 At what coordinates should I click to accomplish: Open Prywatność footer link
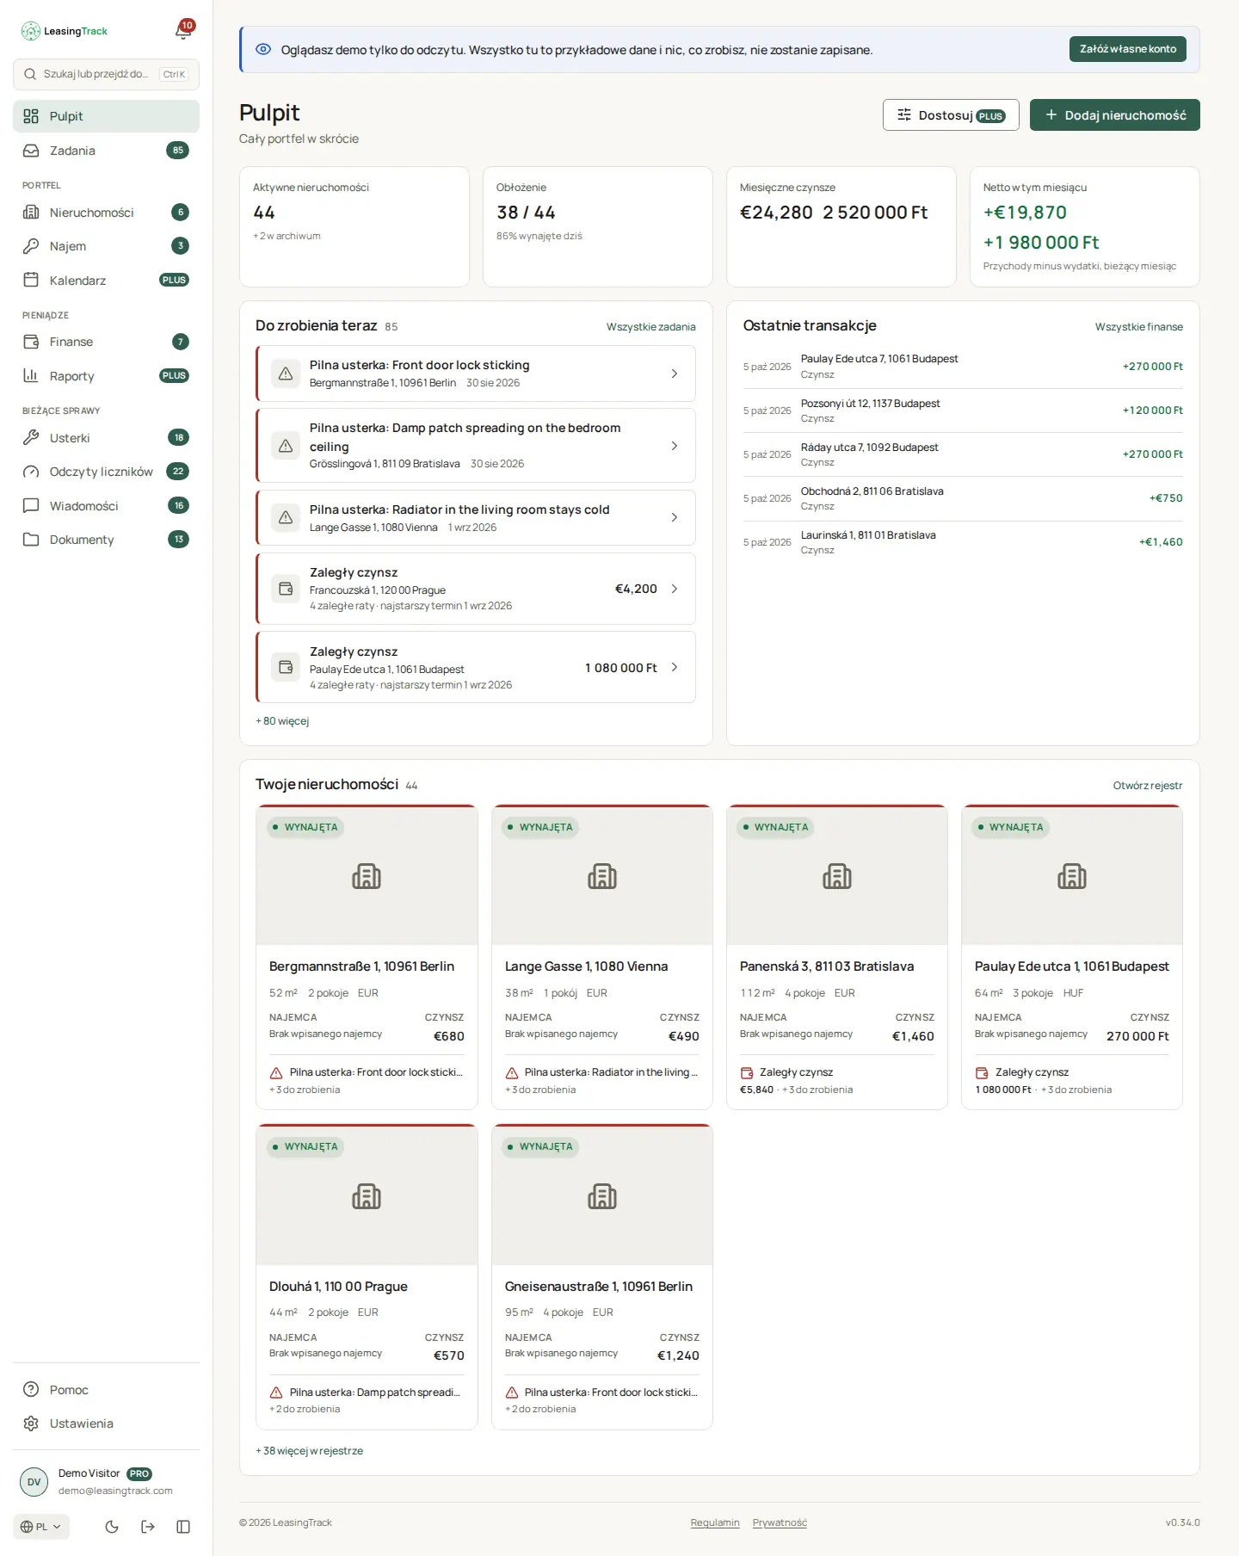click(780, 1522)
